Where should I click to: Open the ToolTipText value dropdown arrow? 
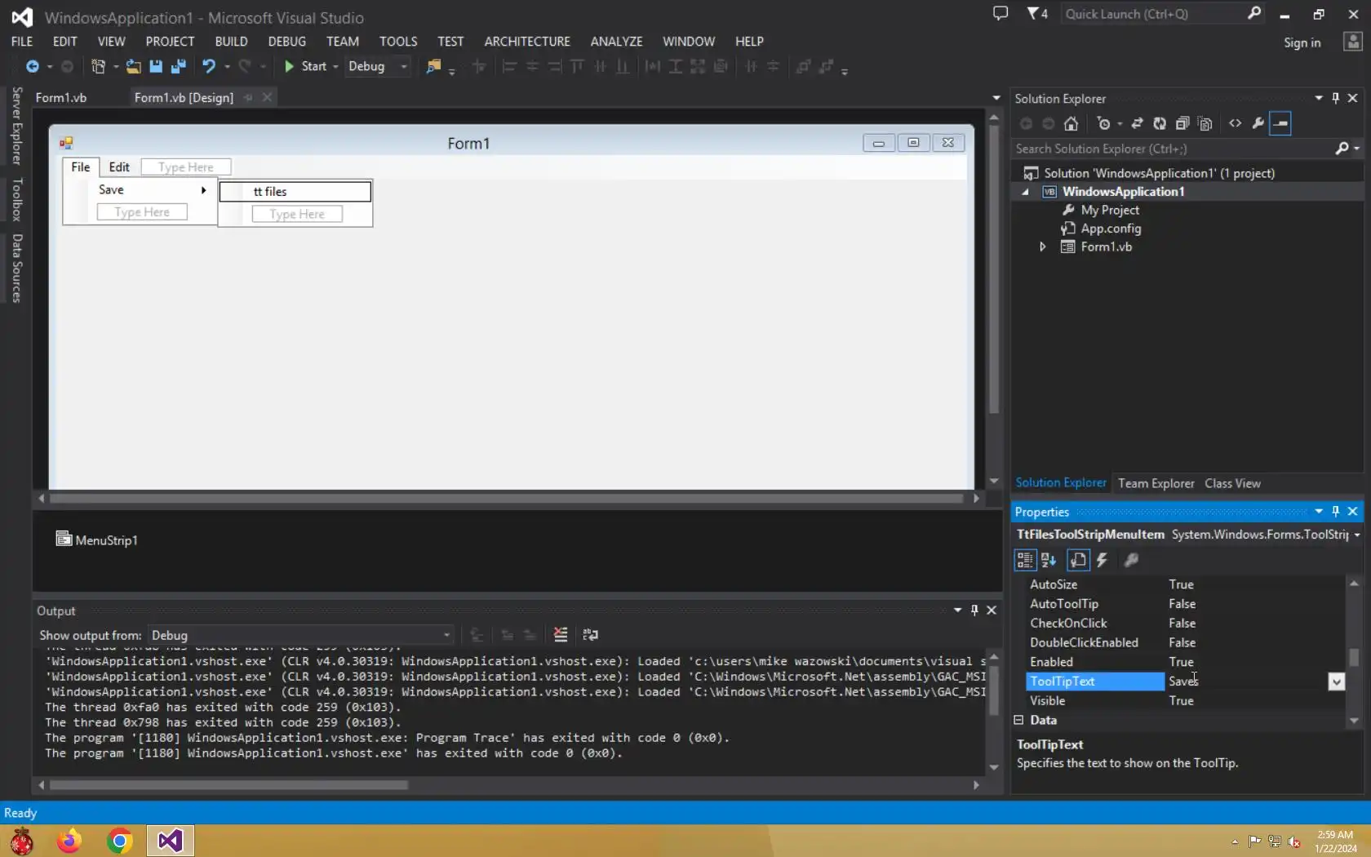(x=1336, y=682)
